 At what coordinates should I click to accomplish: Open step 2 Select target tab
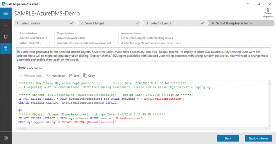click(x=109, y=23)
